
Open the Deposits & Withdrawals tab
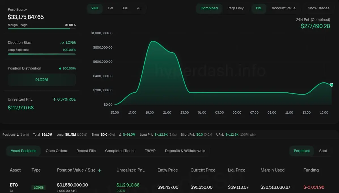coord(185,151)
